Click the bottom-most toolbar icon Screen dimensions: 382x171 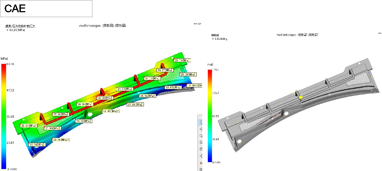click(201, 169)
